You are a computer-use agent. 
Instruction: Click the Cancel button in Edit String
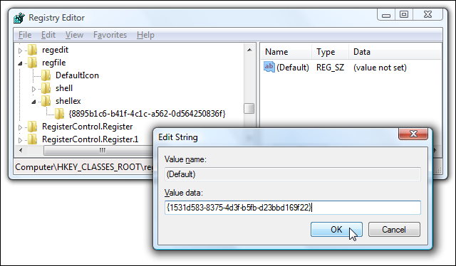click(394, 230)
